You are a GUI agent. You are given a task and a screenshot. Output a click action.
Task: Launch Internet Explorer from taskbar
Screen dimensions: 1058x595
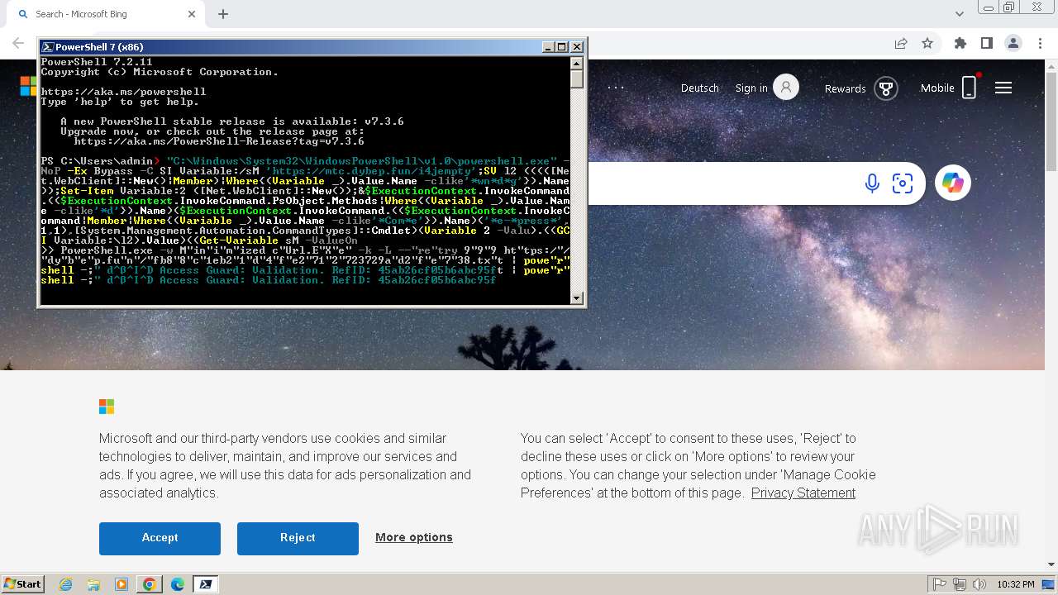[66, 584]
